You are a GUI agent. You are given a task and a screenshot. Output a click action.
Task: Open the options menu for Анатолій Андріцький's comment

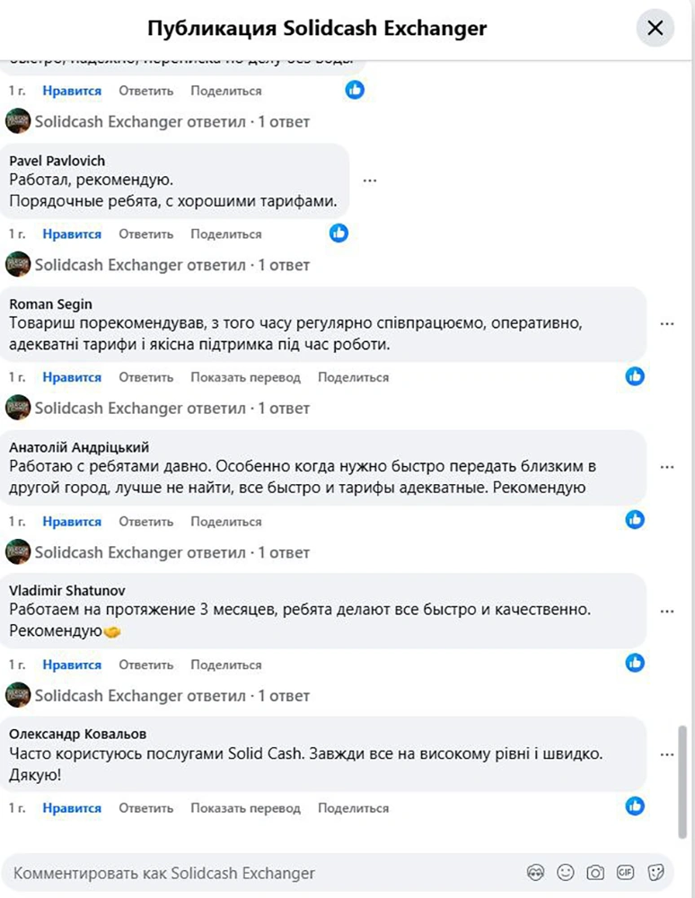pos(666,468)
